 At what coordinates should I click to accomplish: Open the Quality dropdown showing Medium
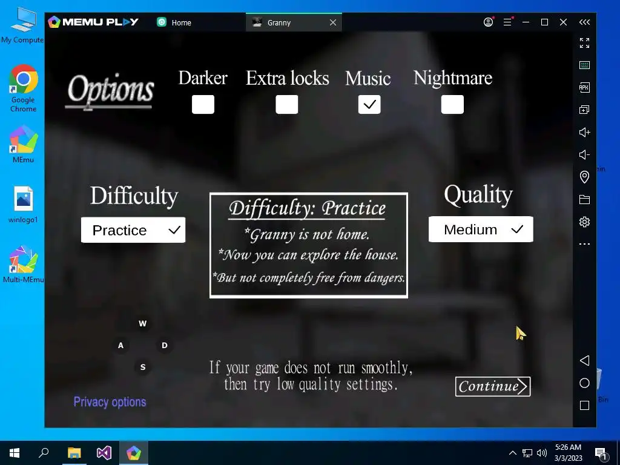tap(481, 229)
